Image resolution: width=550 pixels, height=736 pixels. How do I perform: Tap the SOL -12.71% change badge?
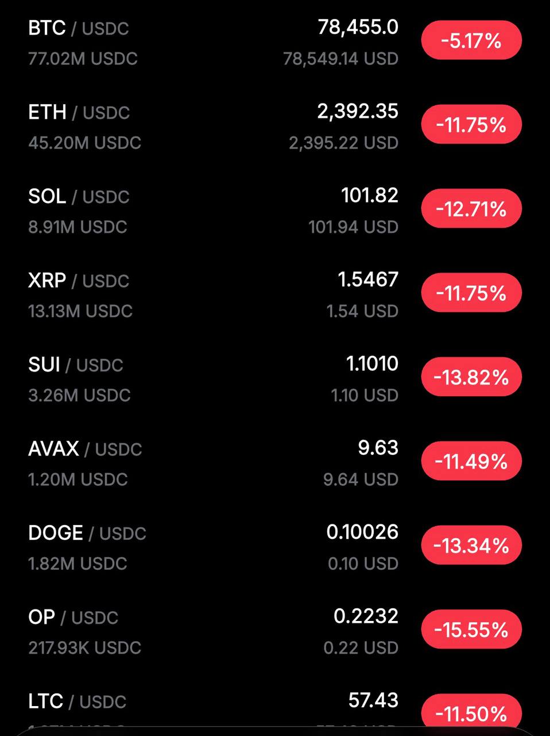[471, 209]
